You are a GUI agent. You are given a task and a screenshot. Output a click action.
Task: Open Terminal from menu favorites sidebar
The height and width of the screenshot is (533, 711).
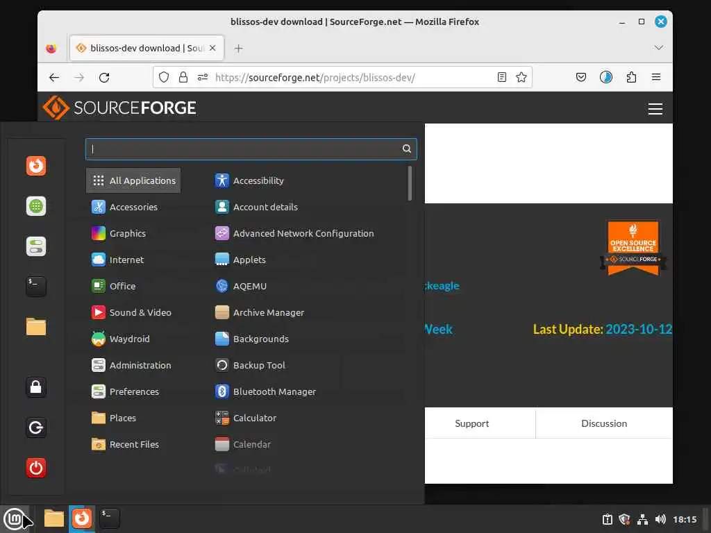click(x=36, y=287)
